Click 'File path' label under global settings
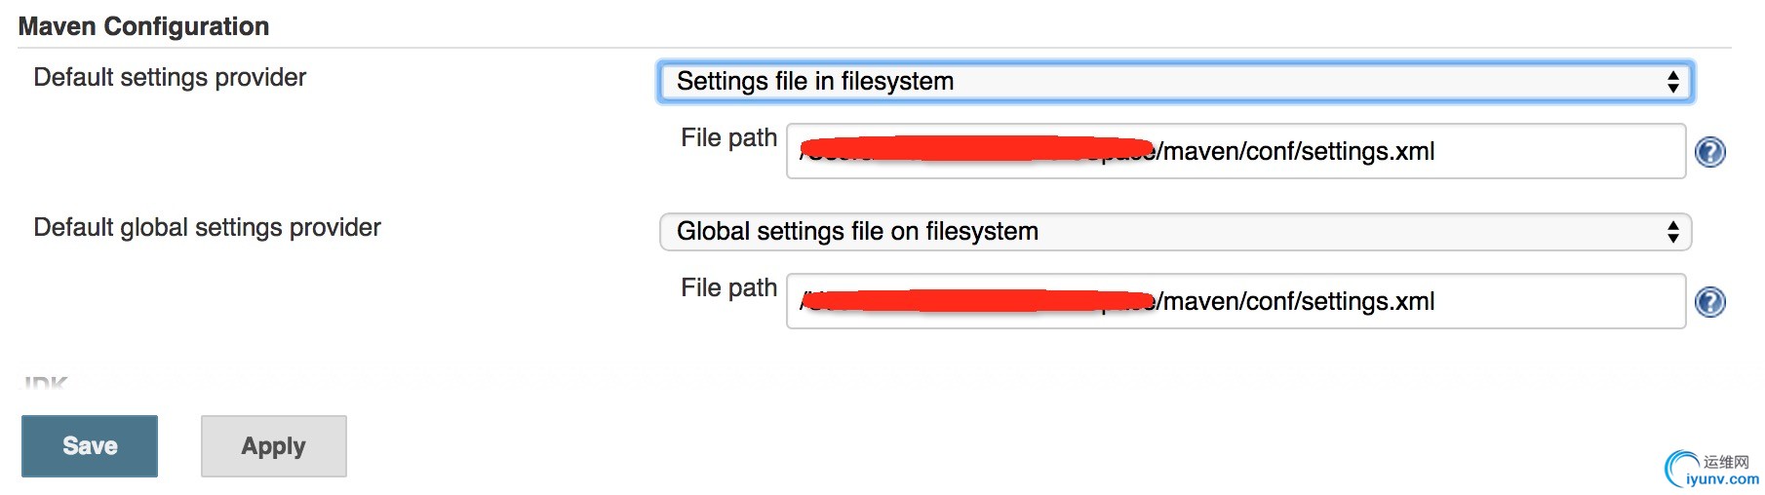The width and height of the screenshot is (1765, 495). 728,288
